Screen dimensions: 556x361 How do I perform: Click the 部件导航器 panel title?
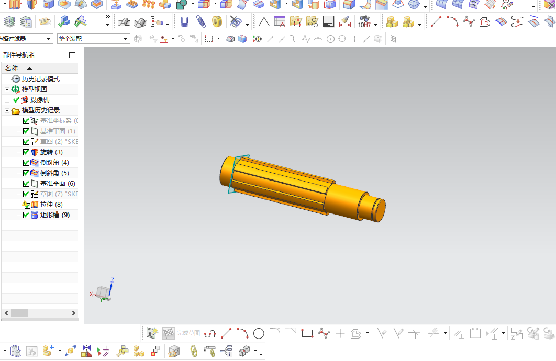[19, 54]
